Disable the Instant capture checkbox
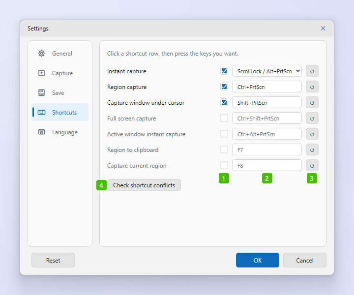 tap(224, 71)
